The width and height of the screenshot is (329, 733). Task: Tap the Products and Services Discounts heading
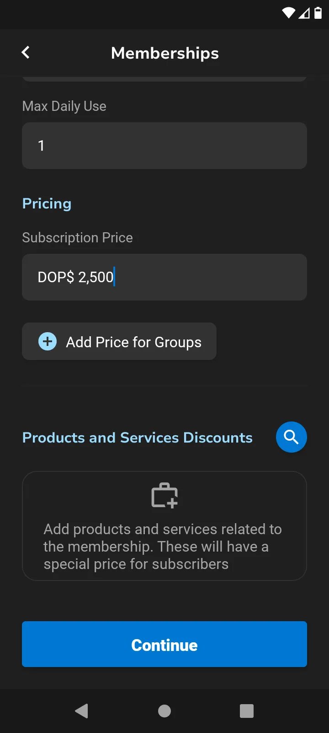[x=138, y=438]
